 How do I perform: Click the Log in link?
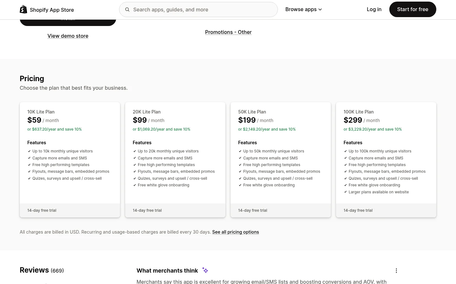[374, 10]
